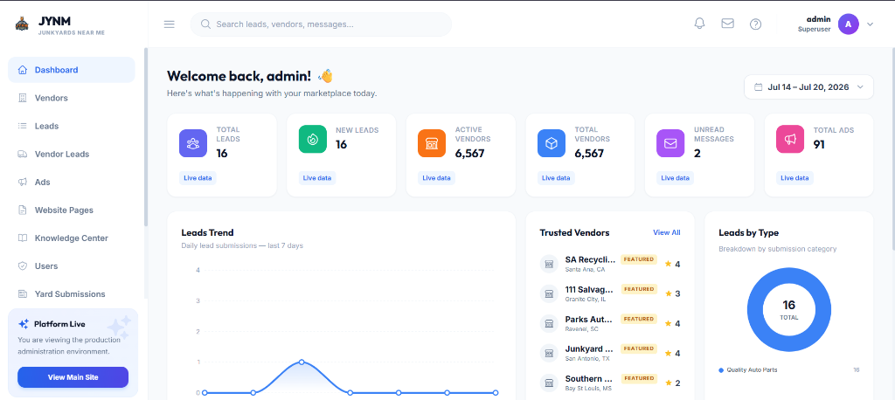Go to Yard Submissions in sidebar
Screen dimensions: 895x400
click(72, 293)
